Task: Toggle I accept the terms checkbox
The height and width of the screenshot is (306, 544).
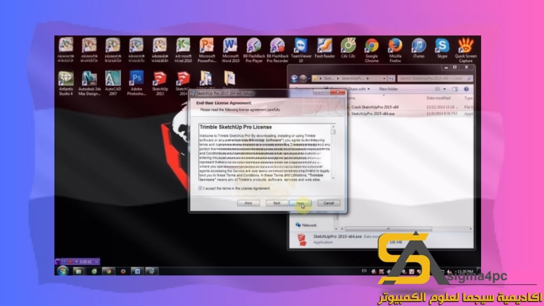Action: pos(201,188)
